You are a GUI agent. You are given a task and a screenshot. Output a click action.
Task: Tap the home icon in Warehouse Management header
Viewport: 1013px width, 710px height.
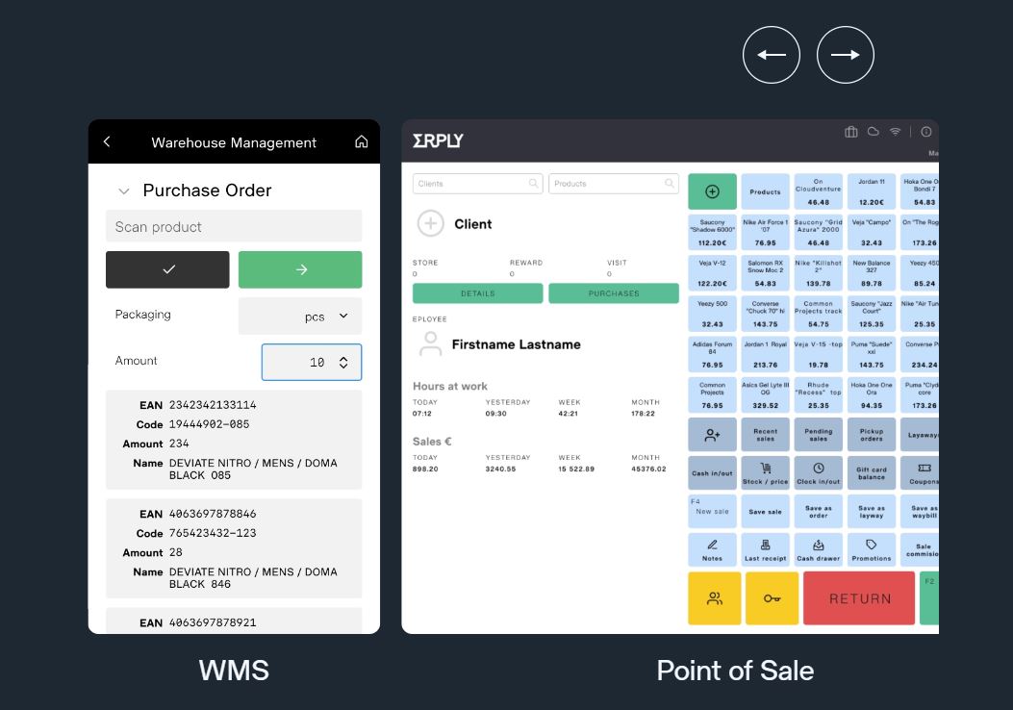coord(361,141)
